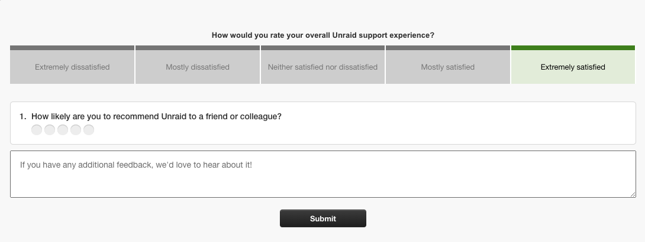Click the gray bar above "Extremely dissatisfied"
645x242 pixels.
click(x=72, y=48)
